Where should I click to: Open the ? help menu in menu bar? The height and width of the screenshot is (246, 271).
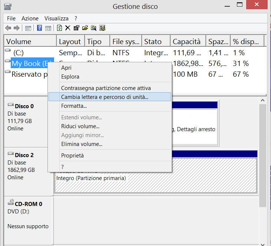coord(76,19)
